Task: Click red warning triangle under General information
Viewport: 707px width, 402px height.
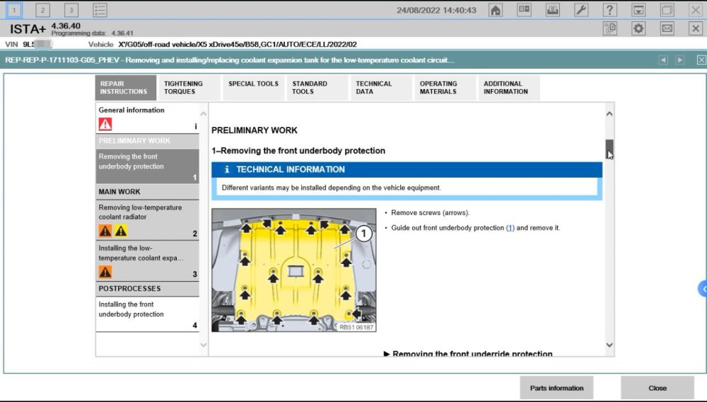Action: coord(105,124)
